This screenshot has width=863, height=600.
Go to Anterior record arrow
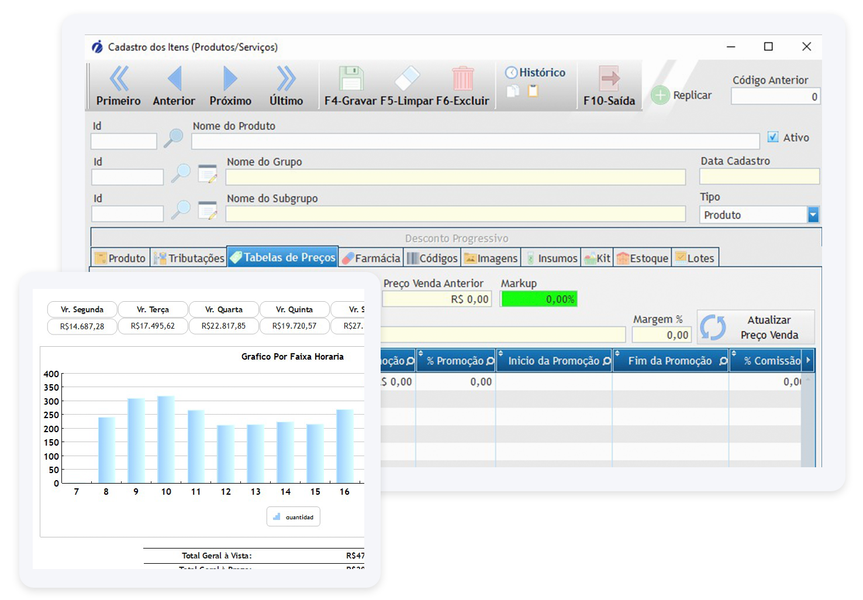(x=174, y=79)
